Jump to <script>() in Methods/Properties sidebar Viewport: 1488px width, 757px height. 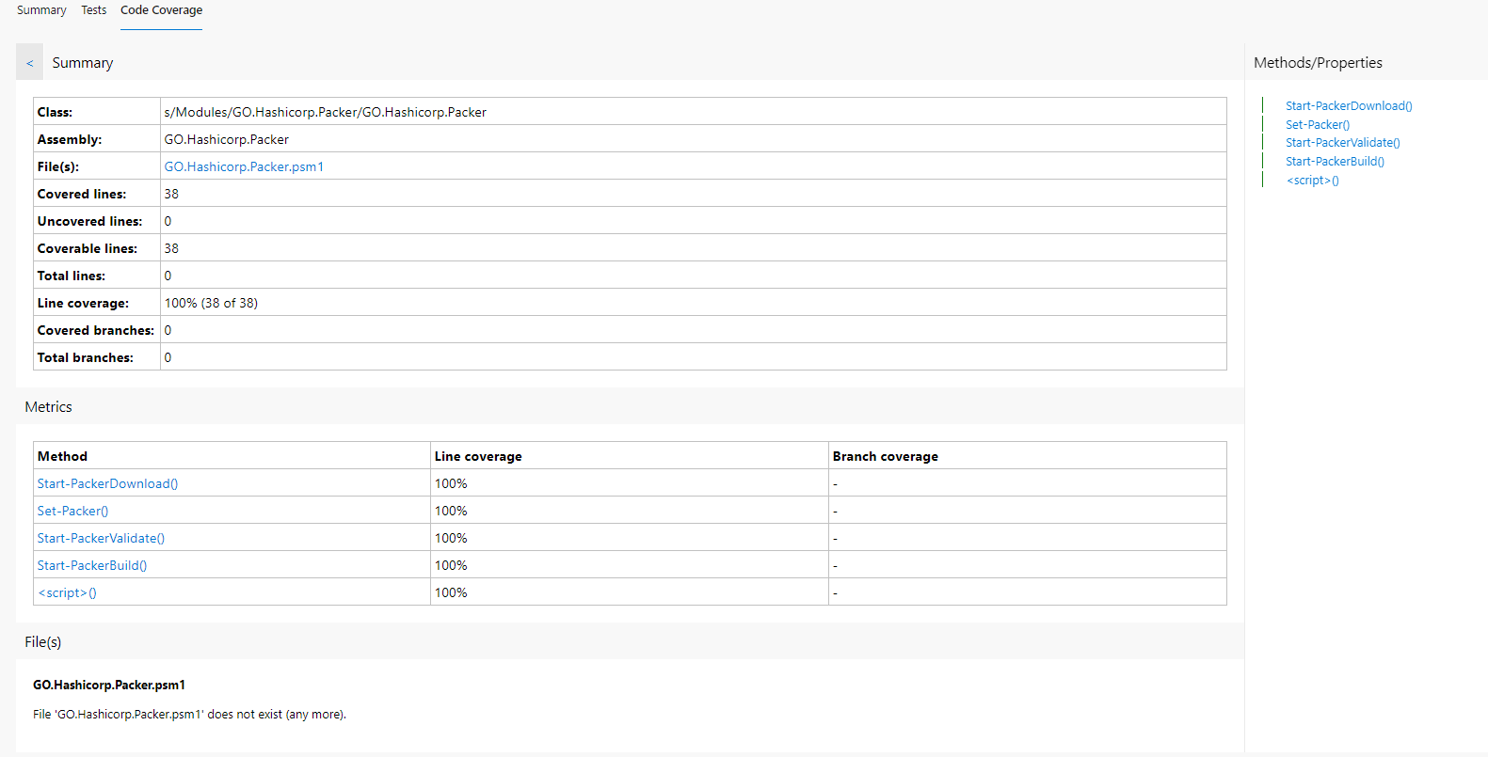1313,181
